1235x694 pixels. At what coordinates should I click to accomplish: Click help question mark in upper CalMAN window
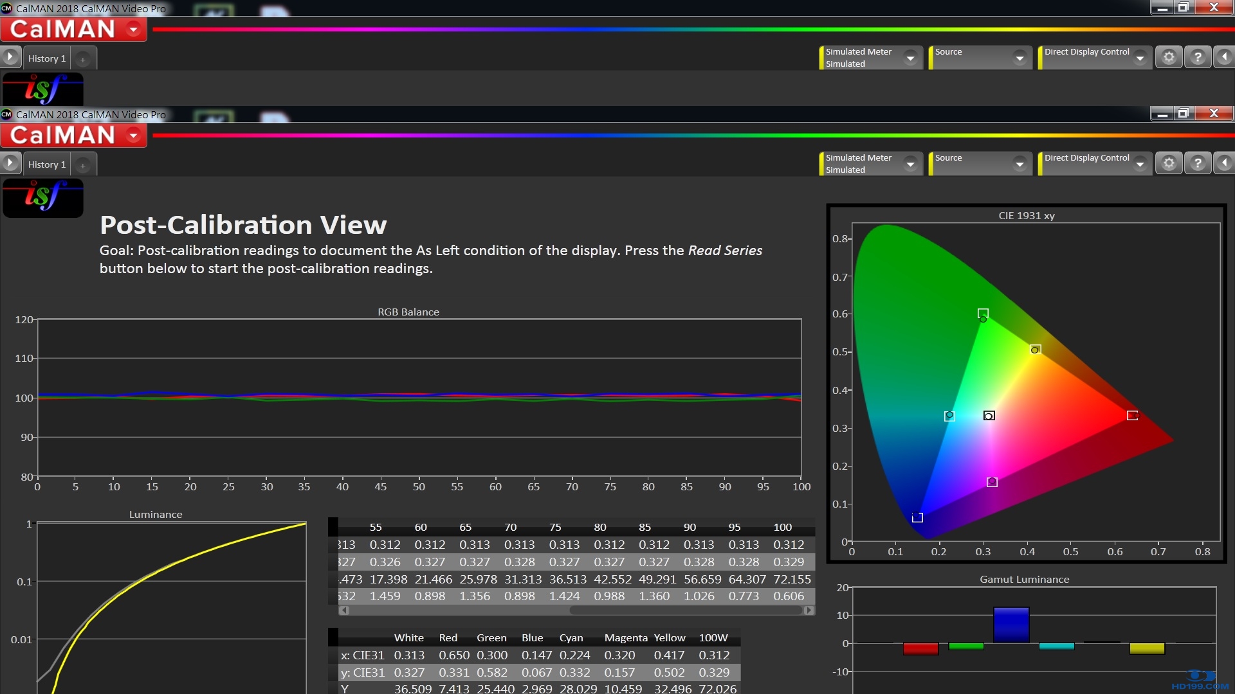click(1197, 57)
